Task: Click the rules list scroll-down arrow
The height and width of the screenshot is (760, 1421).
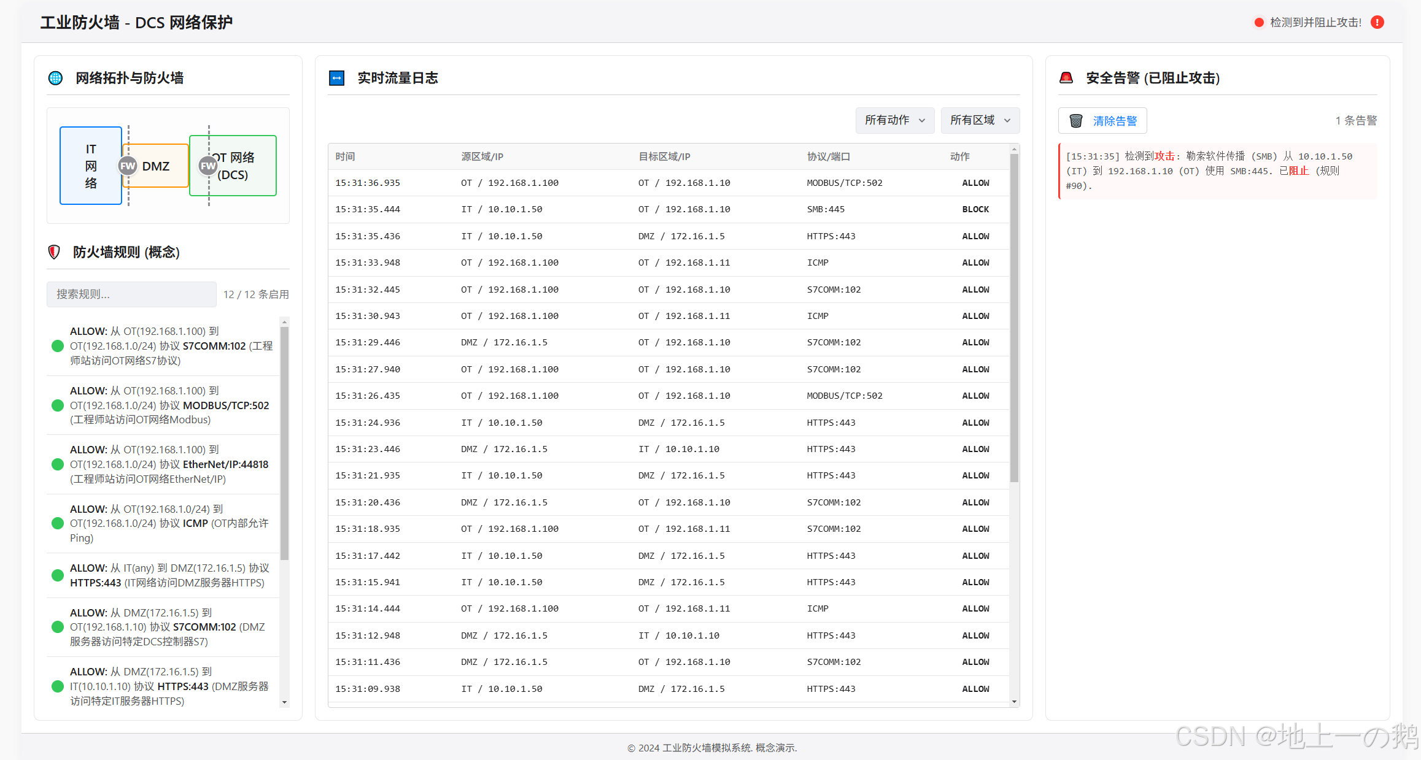Action: tap(284, 702)
